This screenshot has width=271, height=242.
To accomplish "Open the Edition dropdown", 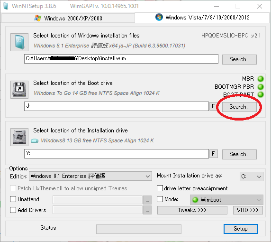I will pyautogui.click(x=90, y=176).
